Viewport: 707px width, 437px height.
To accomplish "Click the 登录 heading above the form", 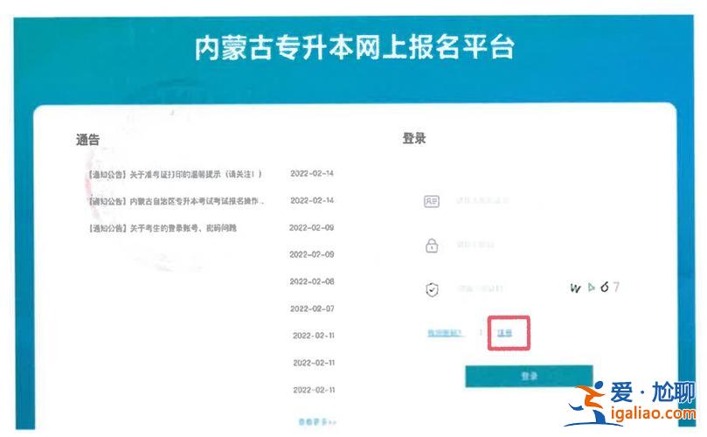I will click(x=414, y=138).
